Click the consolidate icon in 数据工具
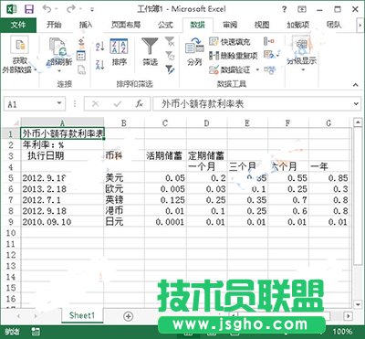365x339 pixels. (269, 41)
